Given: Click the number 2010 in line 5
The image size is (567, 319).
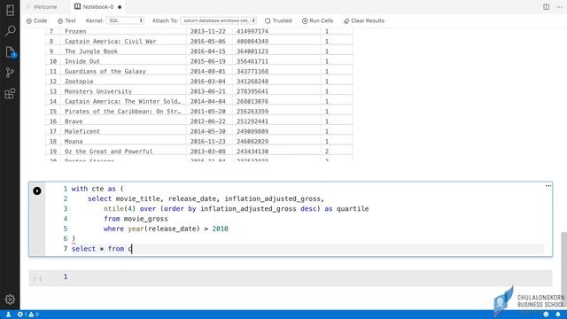Looking at the screenshot, I should [221, 229].
